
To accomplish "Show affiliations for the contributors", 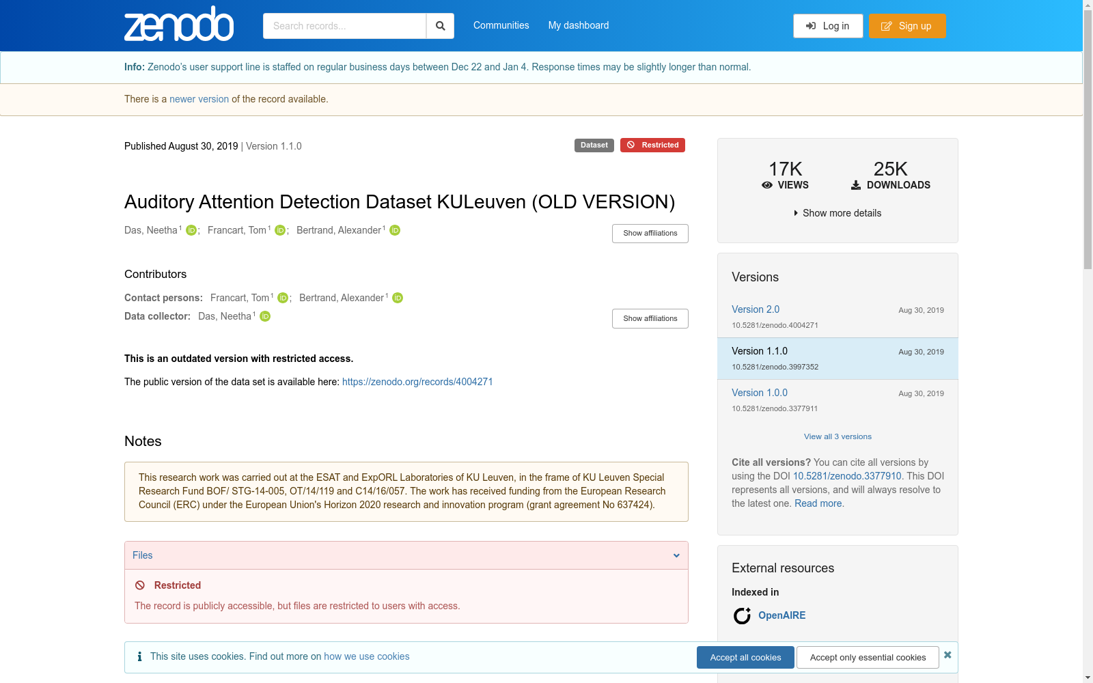I will (650, 319).
